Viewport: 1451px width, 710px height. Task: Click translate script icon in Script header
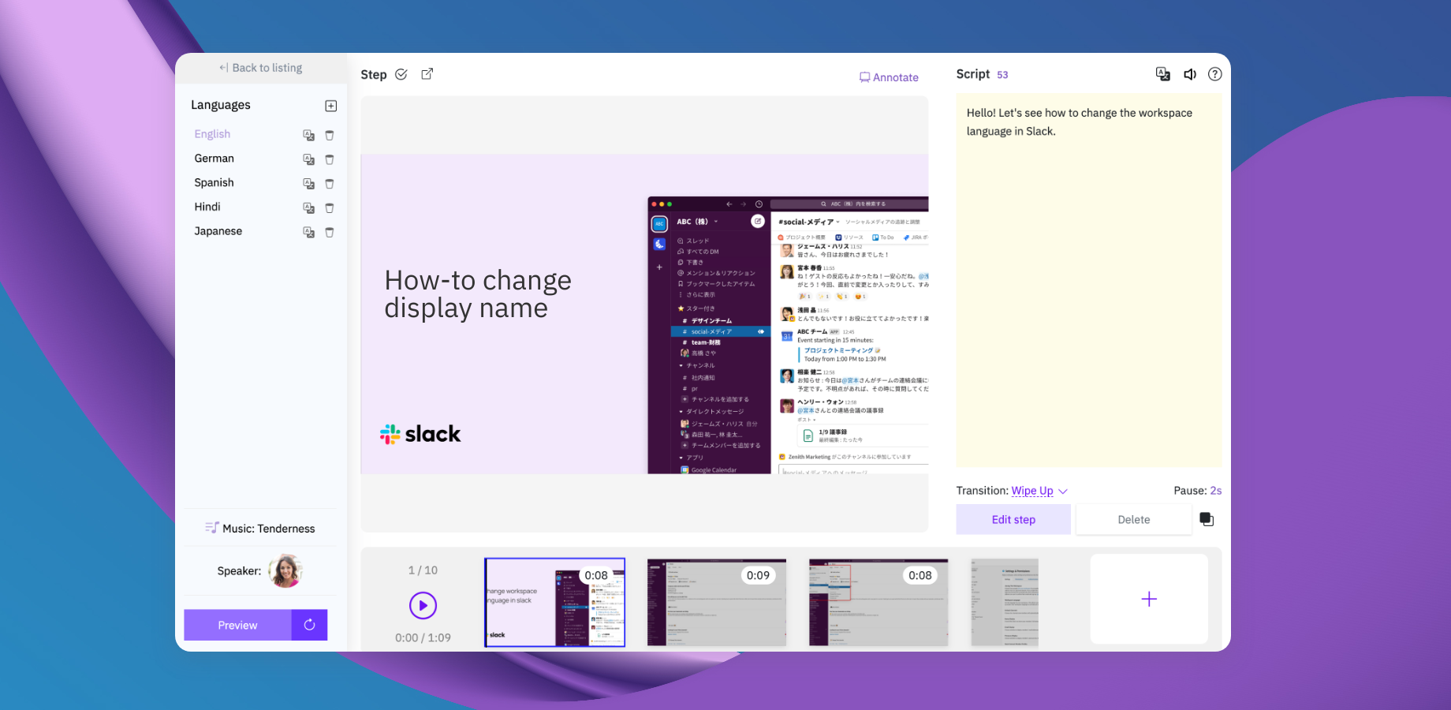[1162, 74]
